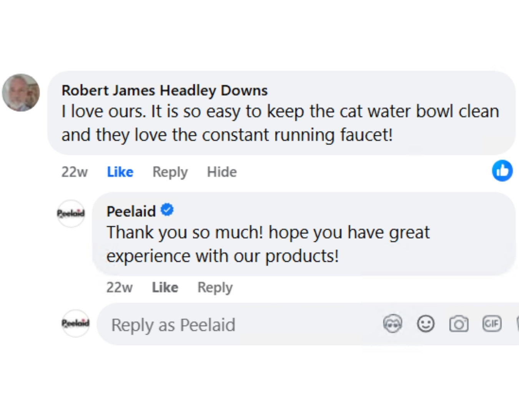Click Peelaid's 'Thank you so much' reply text
519x415 pixels.
click(268, 244)
